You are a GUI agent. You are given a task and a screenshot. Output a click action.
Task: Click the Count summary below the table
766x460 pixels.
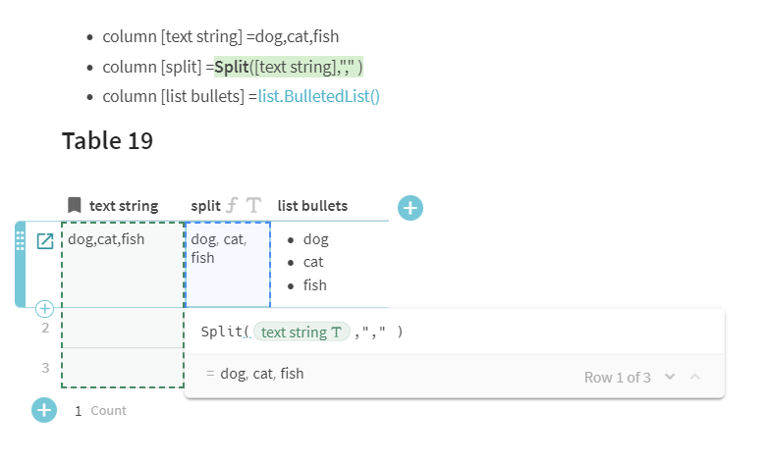100,411
